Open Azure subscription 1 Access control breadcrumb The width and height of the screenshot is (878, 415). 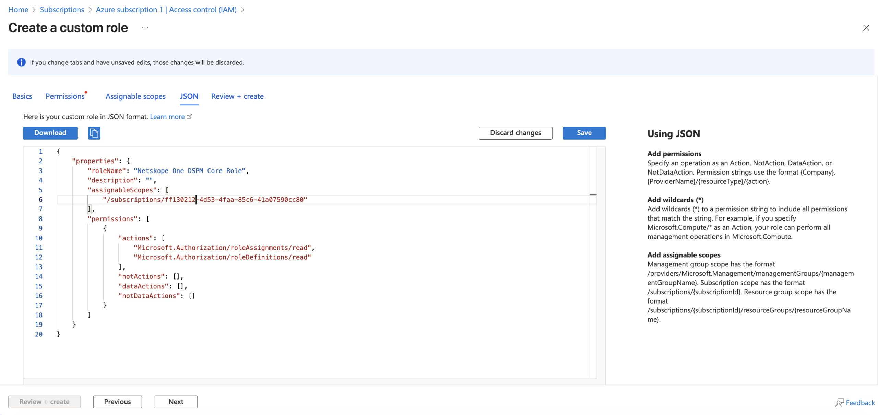point(166,10)
